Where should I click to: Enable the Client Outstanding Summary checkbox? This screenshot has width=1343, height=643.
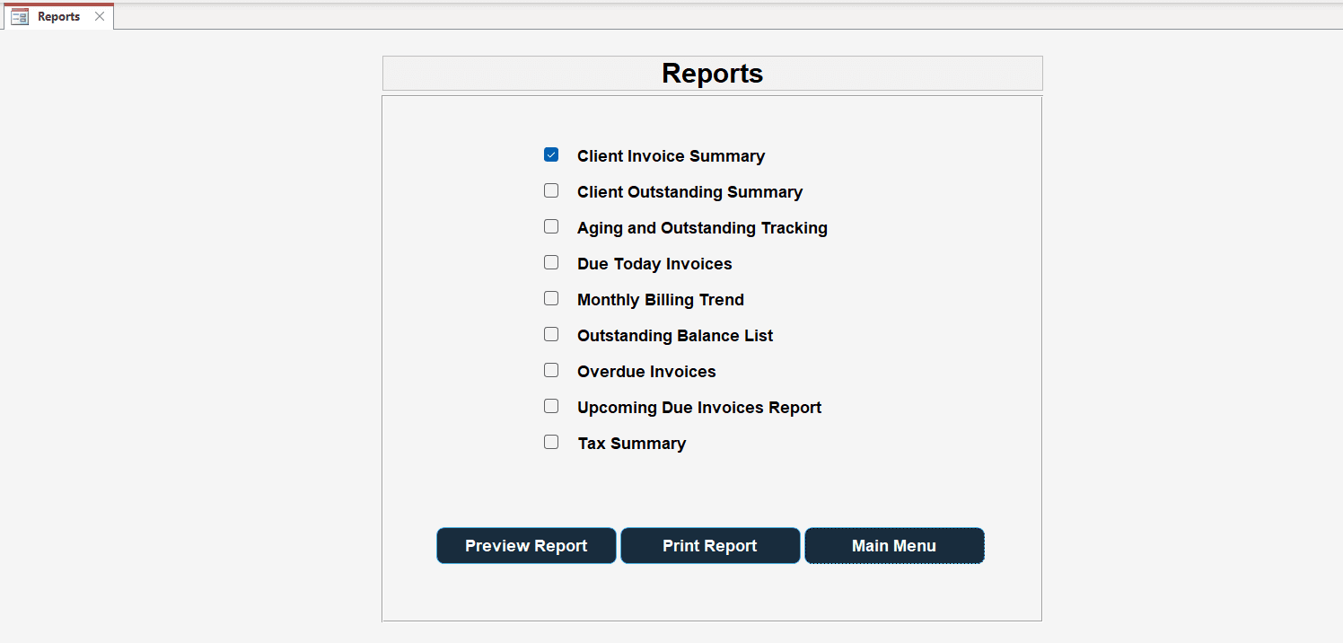click(x=550, y=190)
